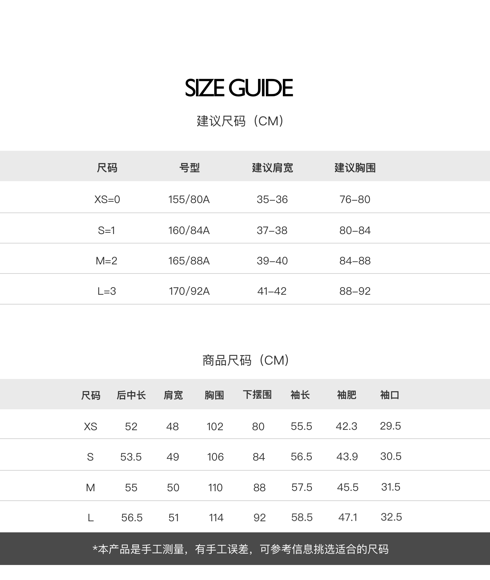Select the 号型 column header

click(x=189, y=168)
